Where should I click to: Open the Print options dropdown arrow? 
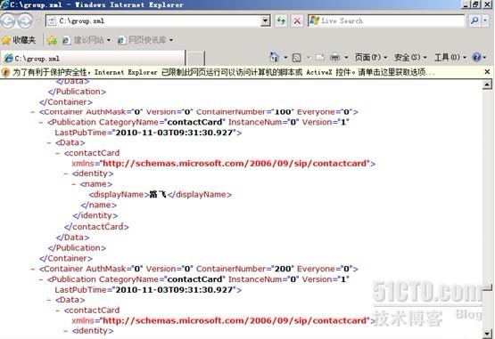click(x=346, y=57)
